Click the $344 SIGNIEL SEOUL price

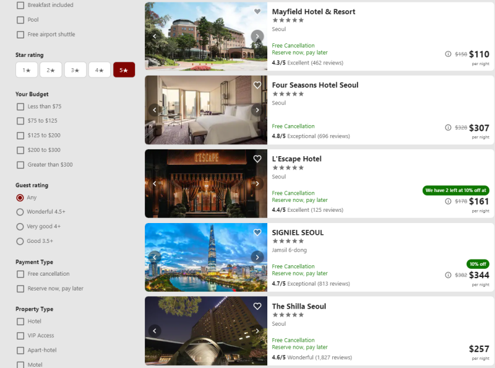tap(479, 275)
